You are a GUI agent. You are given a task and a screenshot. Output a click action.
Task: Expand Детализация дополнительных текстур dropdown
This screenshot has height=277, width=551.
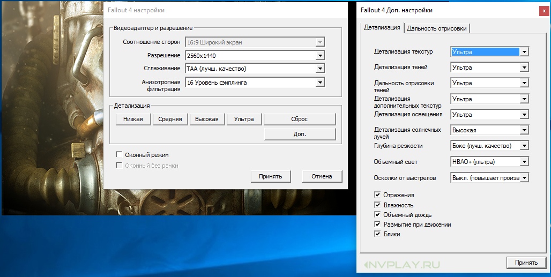pos(489,99)
